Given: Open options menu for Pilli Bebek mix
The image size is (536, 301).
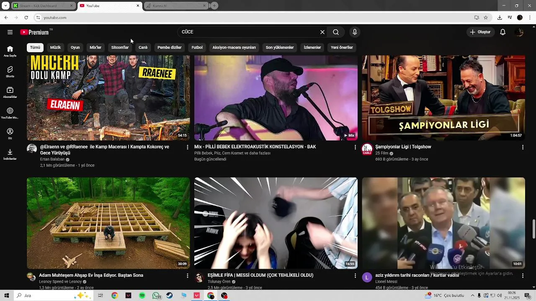Looking at the screenshot, I should [x=355, y=147].
